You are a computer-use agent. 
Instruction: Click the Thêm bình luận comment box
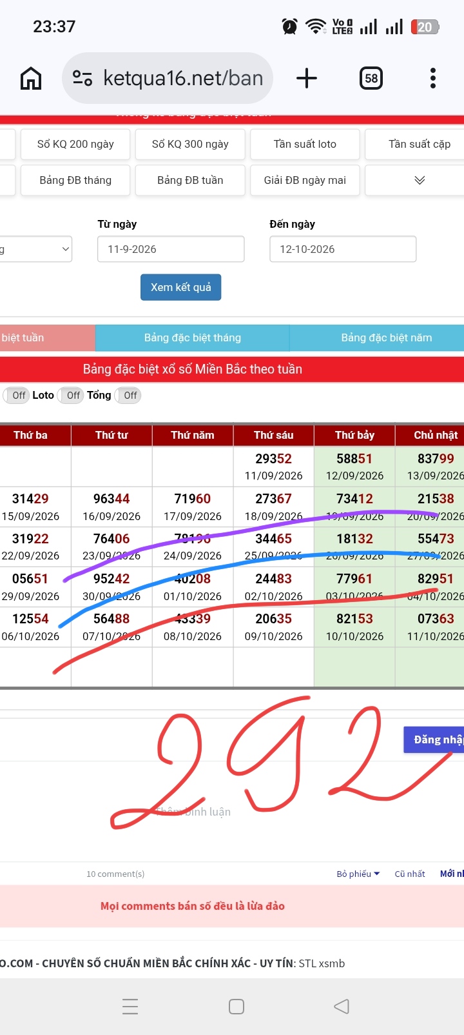(x=193, y=812)
